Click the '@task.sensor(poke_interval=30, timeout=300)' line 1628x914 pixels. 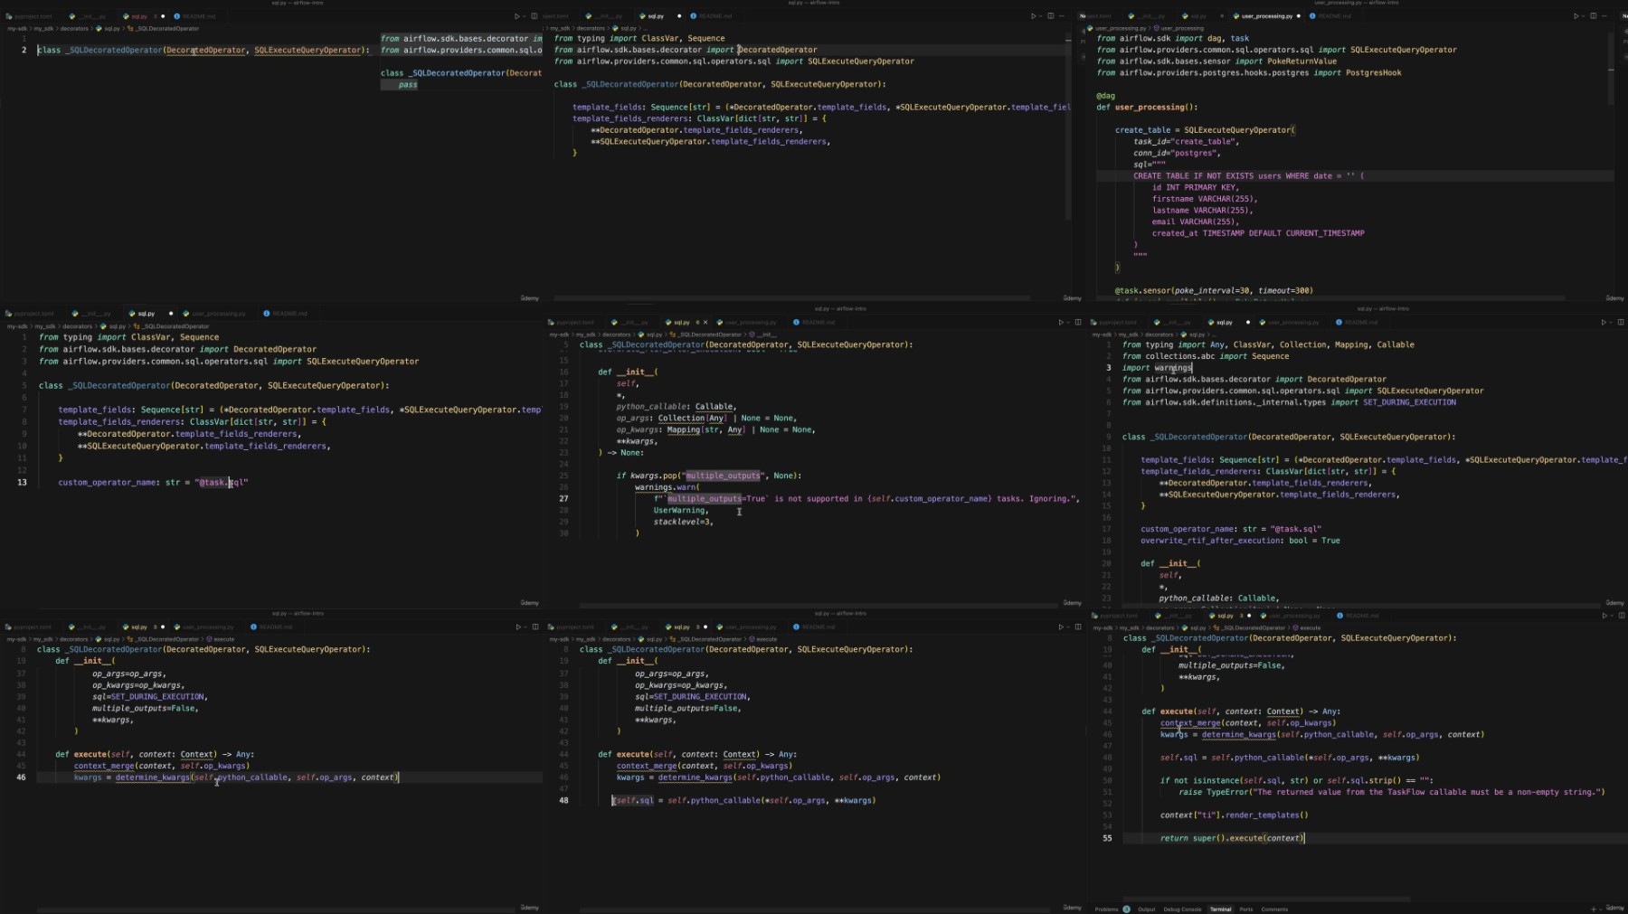(1214, 291)
